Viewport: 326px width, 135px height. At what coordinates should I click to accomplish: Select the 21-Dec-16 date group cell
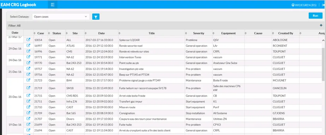coord(15,72)
